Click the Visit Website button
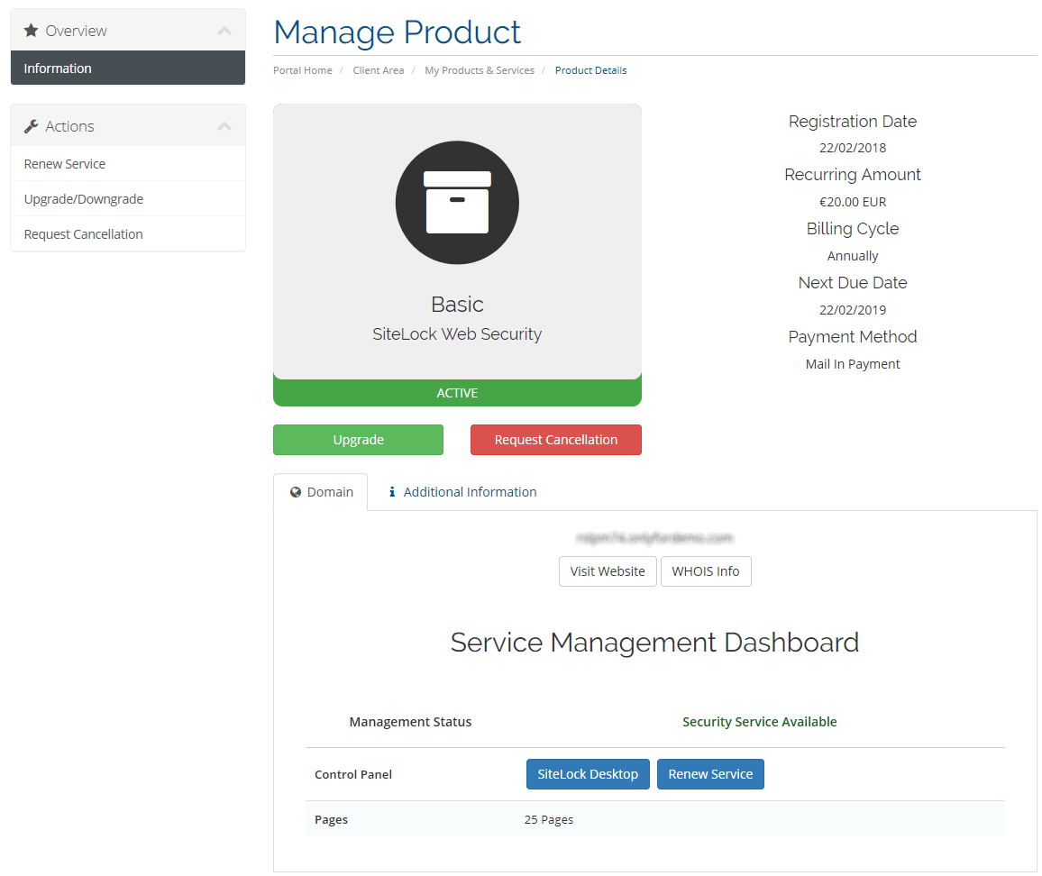1042x876 pixels. 608,571
